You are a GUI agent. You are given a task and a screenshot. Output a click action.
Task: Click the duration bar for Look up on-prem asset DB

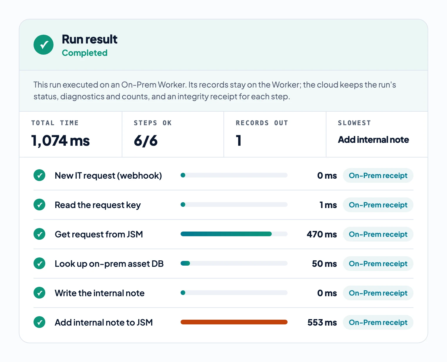coord(234,263)
